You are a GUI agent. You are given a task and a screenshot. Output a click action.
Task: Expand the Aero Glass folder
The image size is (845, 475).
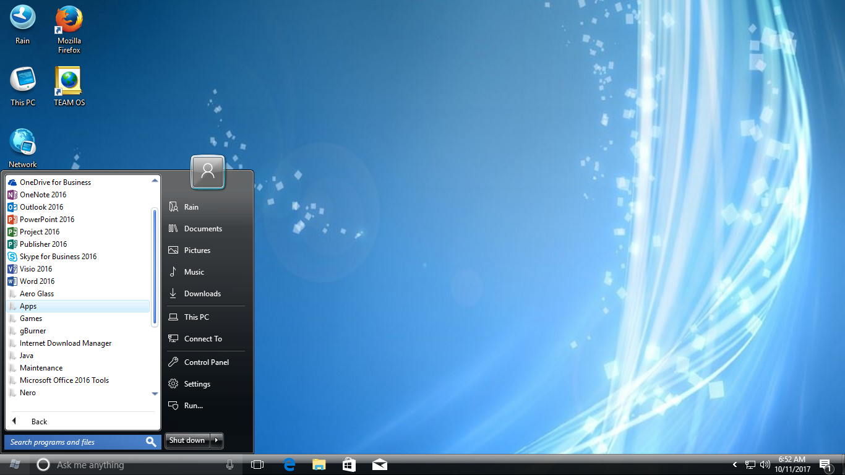click(78, 294)
